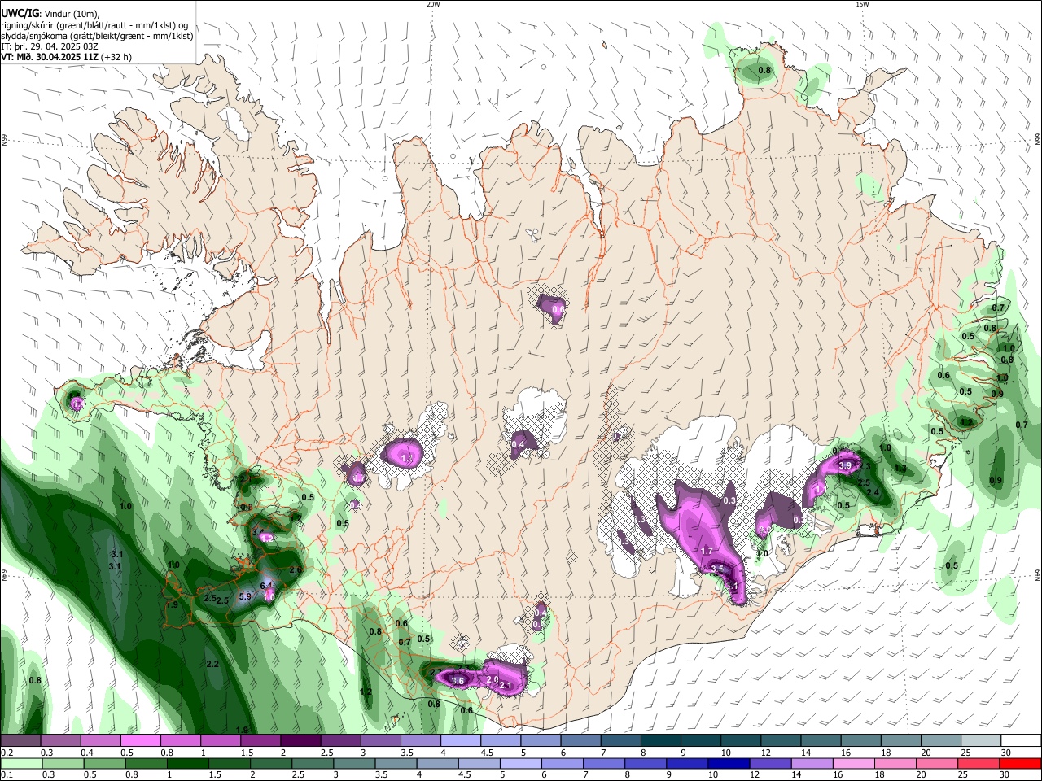1042x781 pixels.
Task: Click the "2.4" value in the southeast
Action: 873,492
